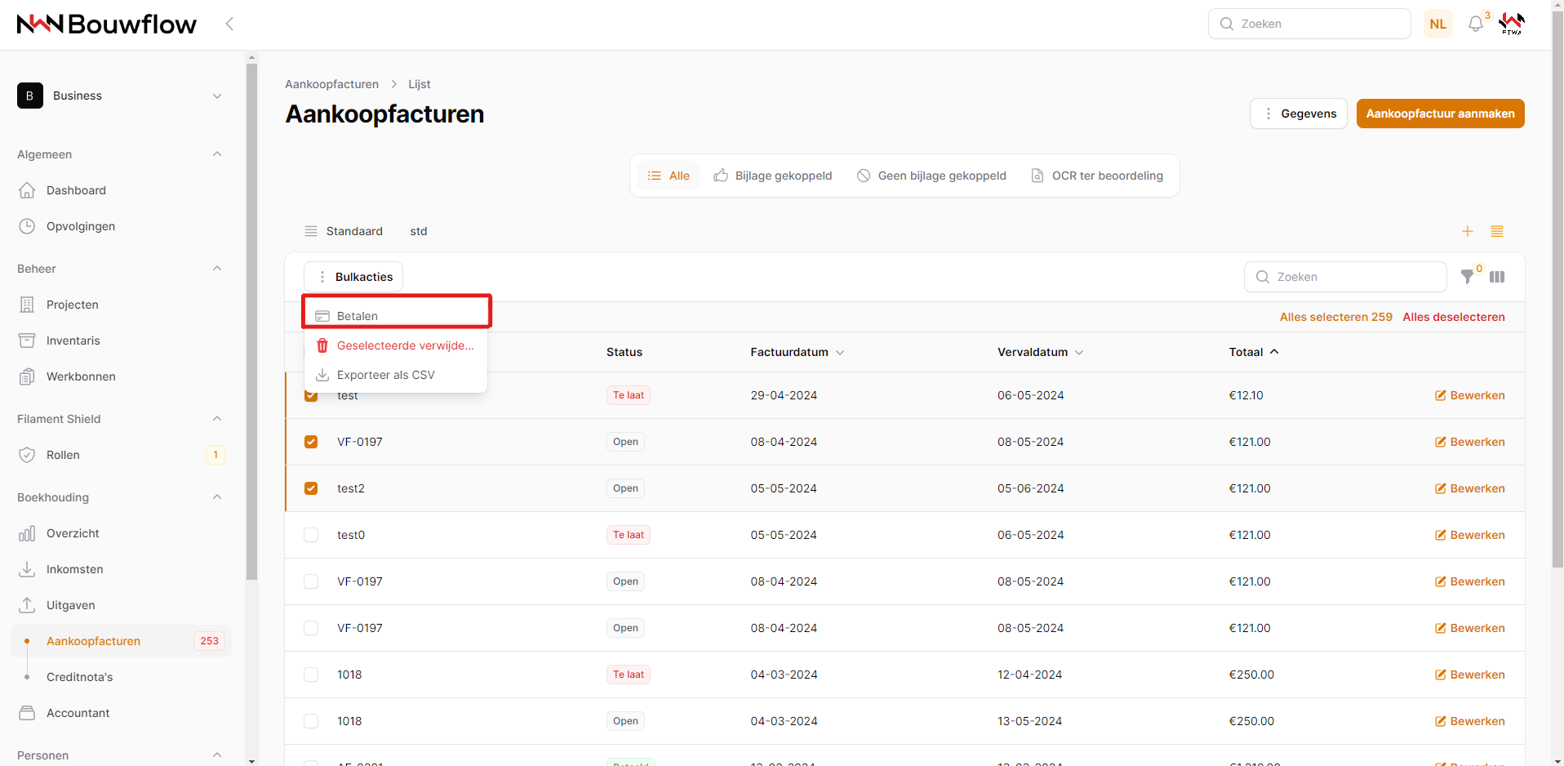
Task: Open the table filter funnel icon
Action: (1467, 277)
